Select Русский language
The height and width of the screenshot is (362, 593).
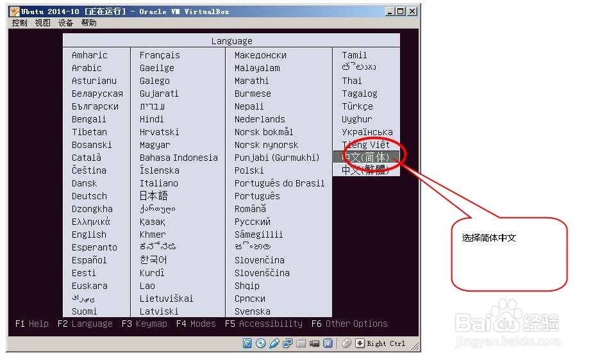(253, 222)
